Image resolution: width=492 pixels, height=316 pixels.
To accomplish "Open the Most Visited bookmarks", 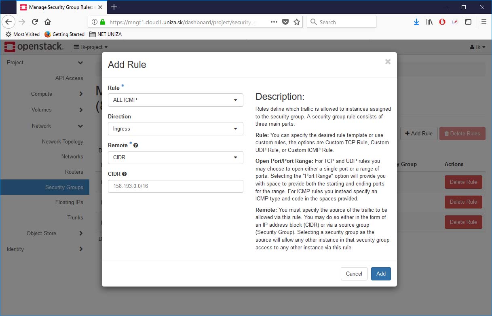I will (23, 34).
